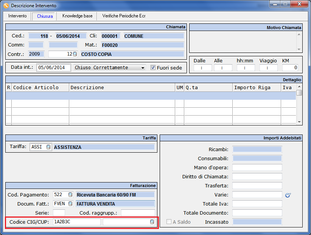Open the Verifiche Periodiche Ecr tab
The height and width of the screenshot is (235, 311).
click(124, 16)
